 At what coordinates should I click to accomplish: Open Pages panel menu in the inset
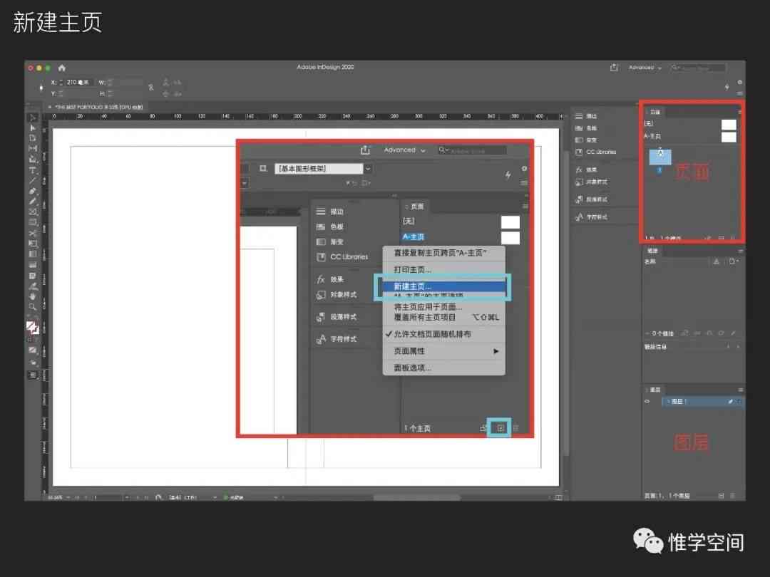pyautogui.click(x=525, y=207)
